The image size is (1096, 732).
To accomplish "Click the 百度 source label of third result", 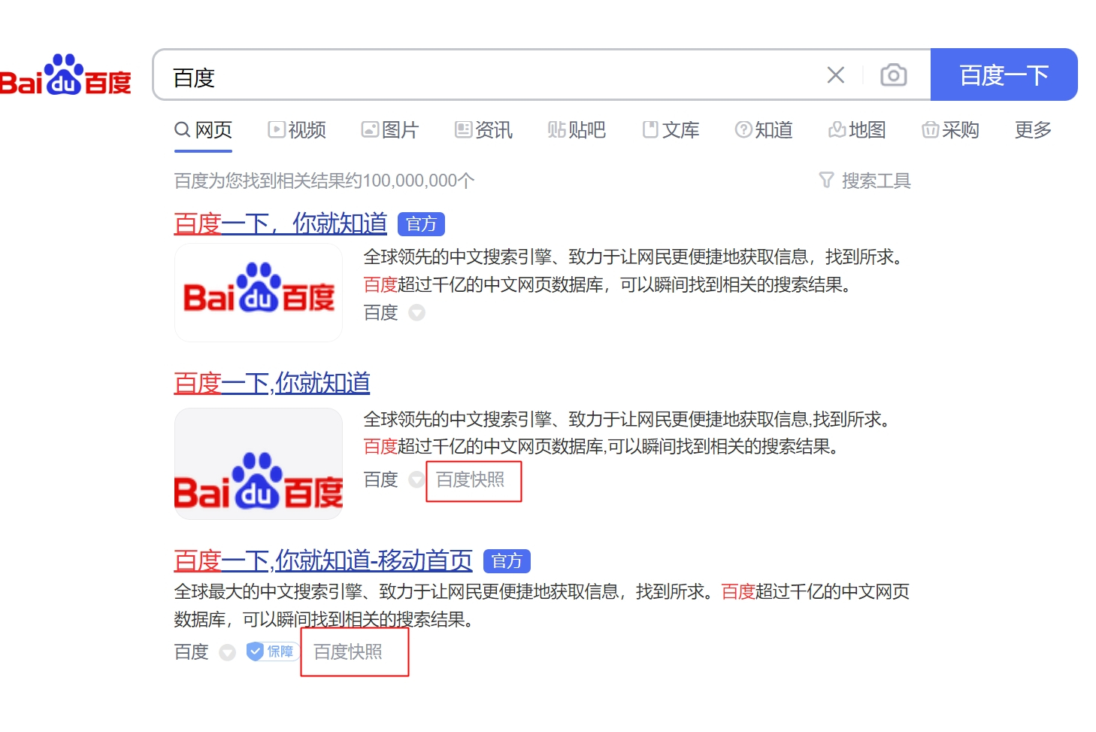I will 191,652.
